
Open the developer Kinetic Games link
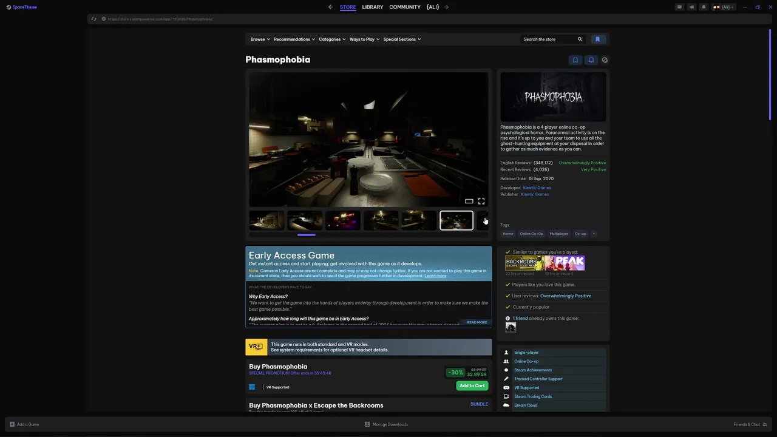[x=537, y=188]
